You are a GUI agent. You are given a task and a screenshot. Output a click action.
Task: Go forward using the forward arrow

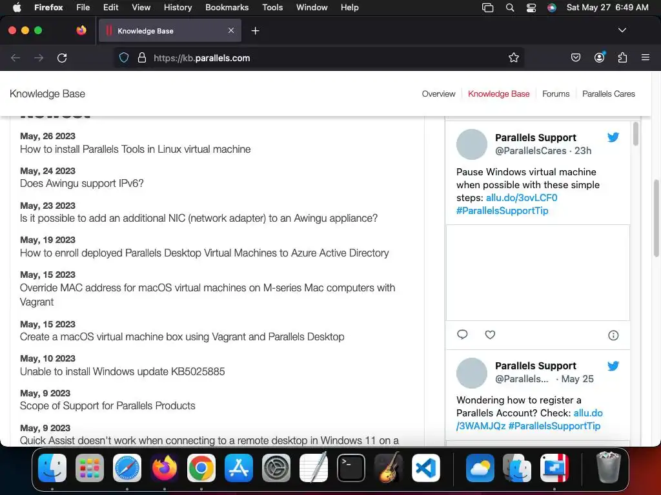(39, 57)
